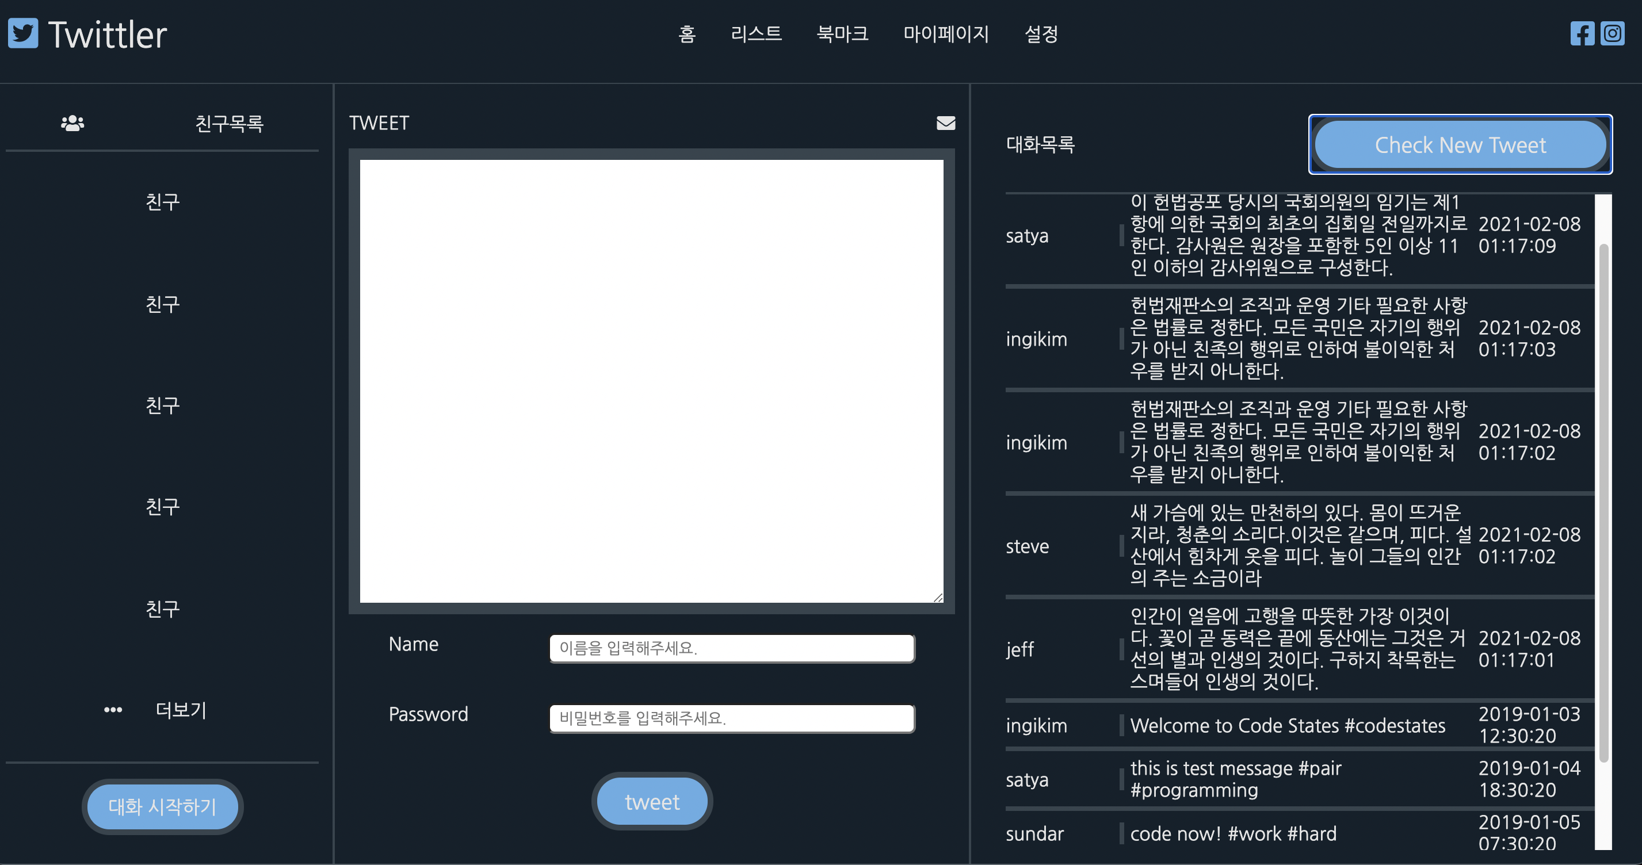Expand friends list with 더보기

[x=181, y=710]
